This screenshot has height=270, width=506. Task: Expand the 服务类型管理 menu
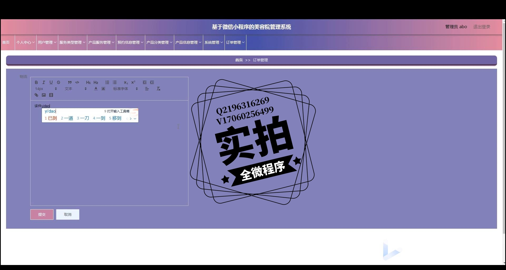[72, 42]
